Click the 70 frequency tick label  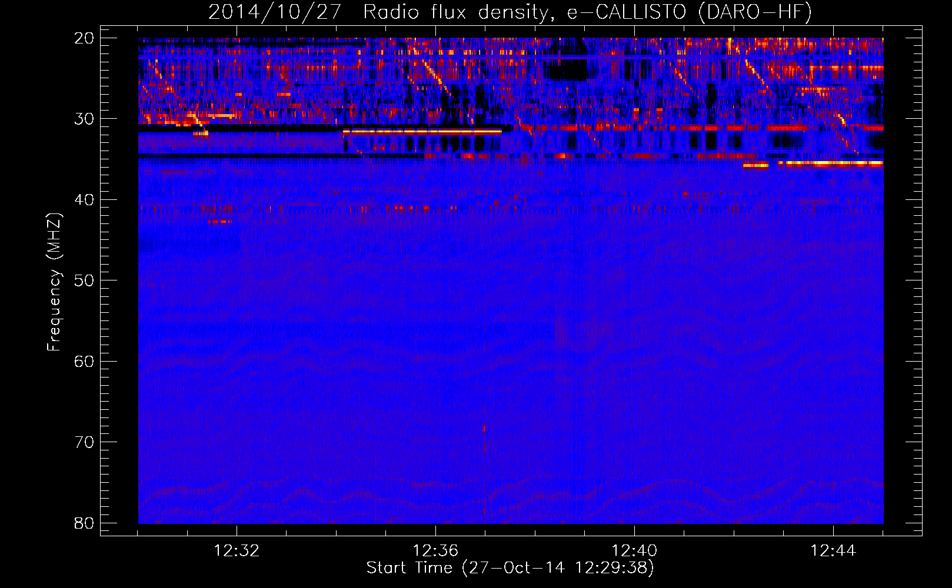point(84,442)
